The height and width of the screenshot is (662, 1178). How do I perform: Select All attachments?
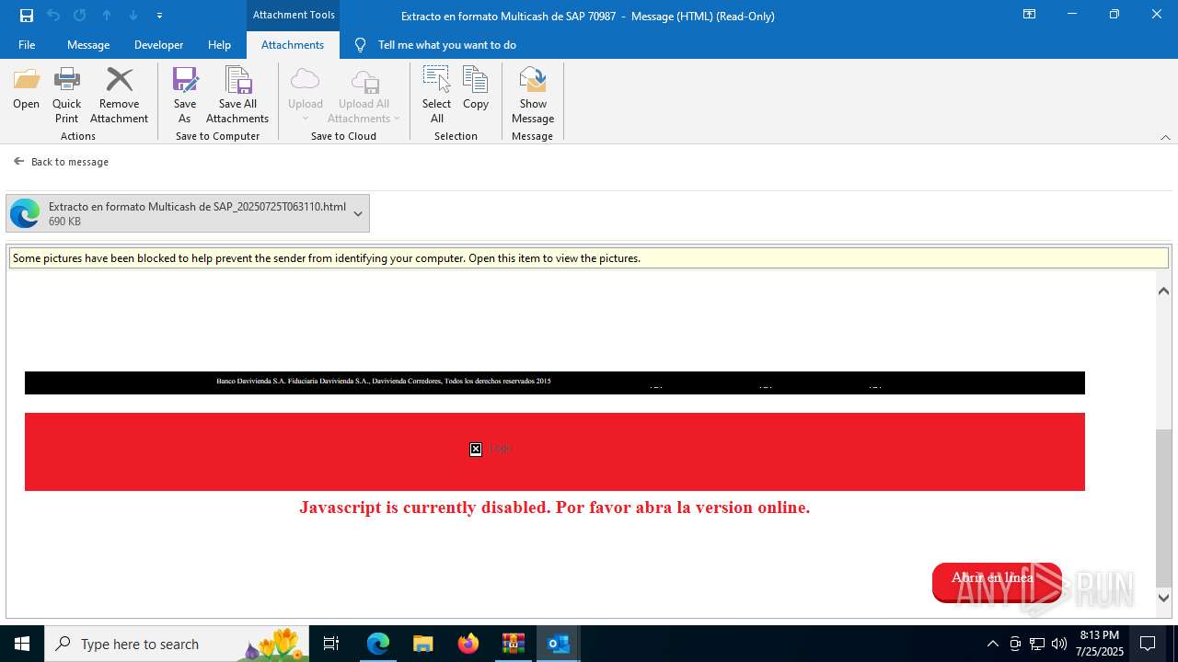click(x=436, y=96)
